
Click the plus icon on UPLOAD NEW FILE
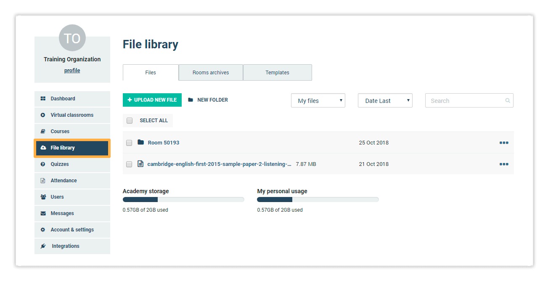pos(130,100)
